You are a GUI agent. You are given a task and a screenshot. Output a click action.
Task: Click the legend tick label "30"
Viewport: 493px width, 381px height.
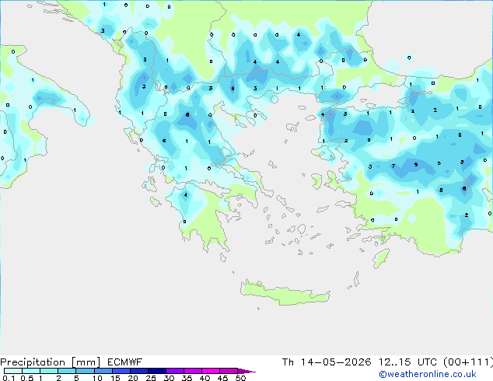tap(170, 378)
